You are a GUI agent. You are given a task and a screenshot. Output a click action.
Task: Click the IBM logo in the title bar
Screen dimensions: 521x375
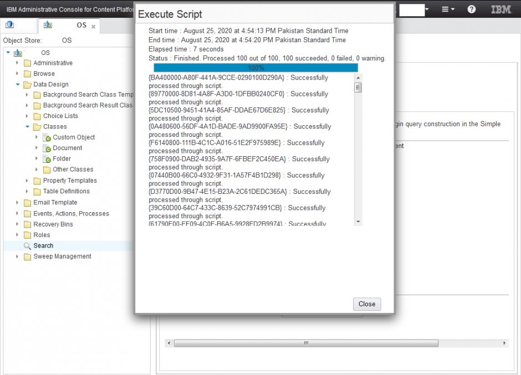(501, 9)
